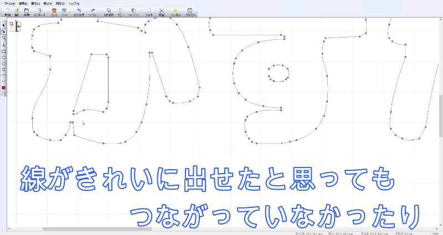Select the ellipse drawing tool
The image size is (443, 235).
click(x=4, y=58)
